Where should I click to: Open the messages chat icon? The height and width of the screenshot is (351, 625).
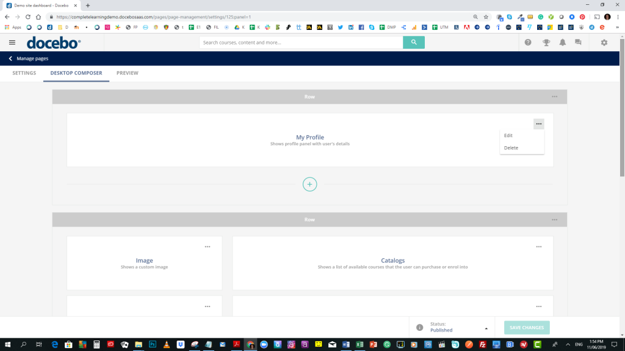tap(579, 43)
